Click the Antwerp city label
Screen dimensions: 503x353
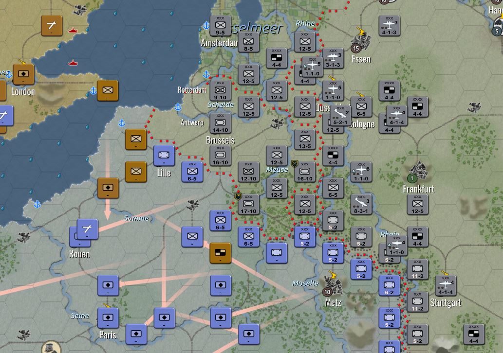click(x=192, y=123)
